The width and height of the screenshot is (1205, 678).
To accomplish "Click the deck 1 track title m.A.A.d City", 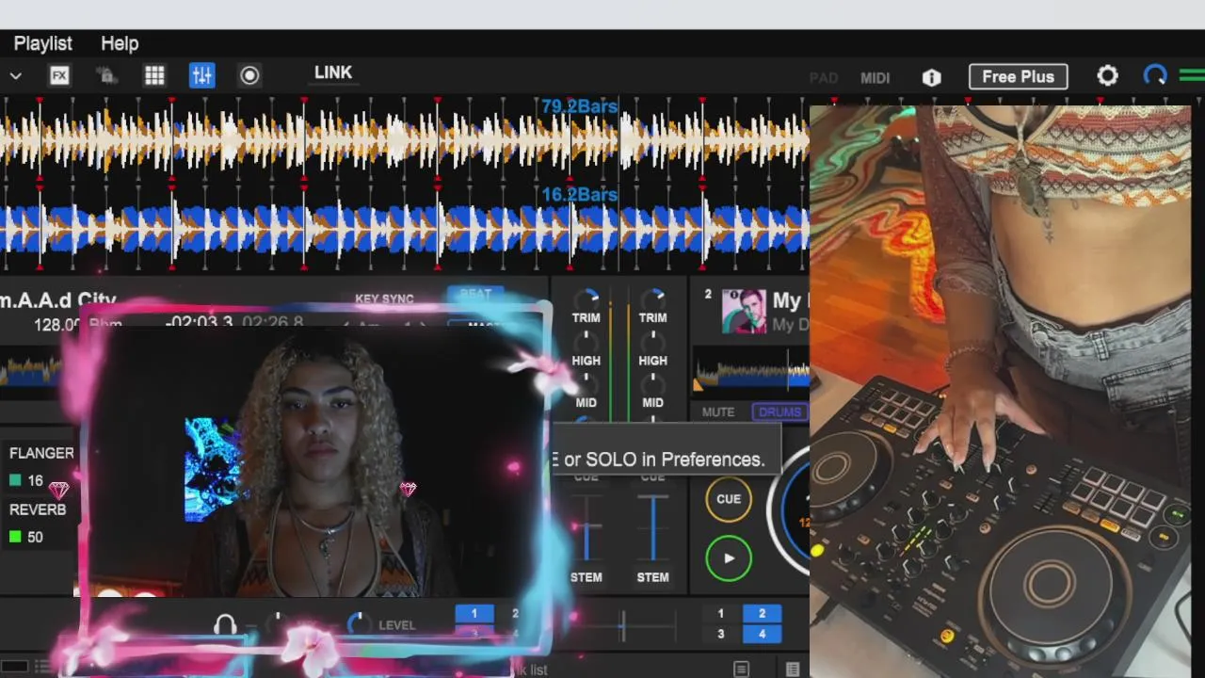I will [x=58, y=300].
